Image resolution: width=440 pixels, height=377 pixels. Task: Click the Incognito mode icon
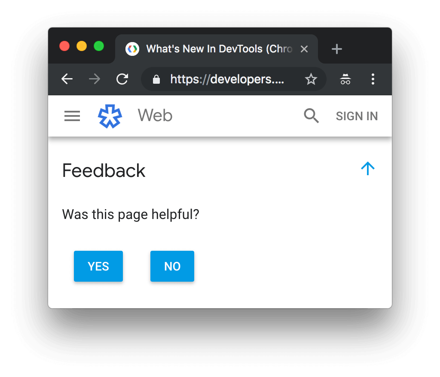(x=345, y=79)
